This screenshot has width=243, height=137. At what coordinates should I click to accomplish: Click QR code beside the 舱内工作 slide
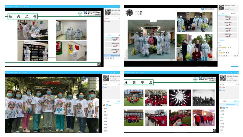click(x=108, y=12)
